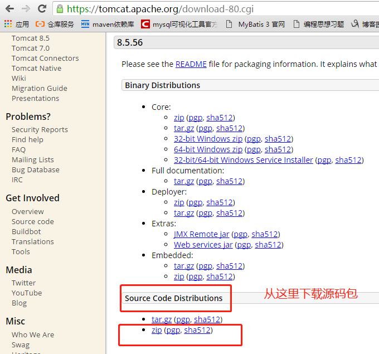Open the README link
The width and height of the screenshot is (379, 354).
coord(191,64)
